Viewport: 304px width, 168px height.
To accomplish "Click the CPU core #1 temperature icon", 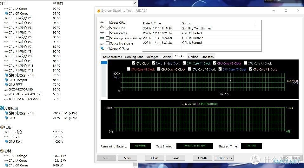I will [x=6, y=18].
